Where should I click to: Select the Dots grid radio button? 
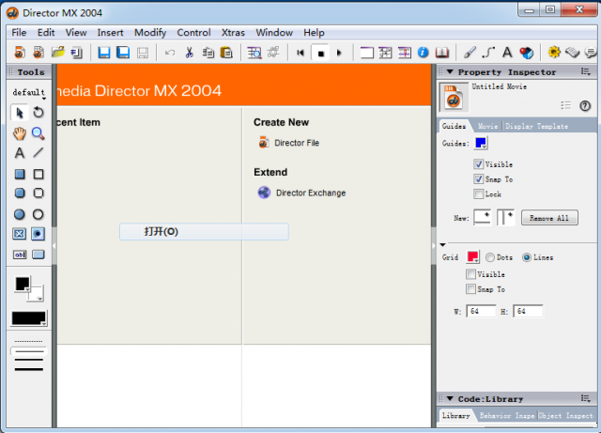(490, 257)
